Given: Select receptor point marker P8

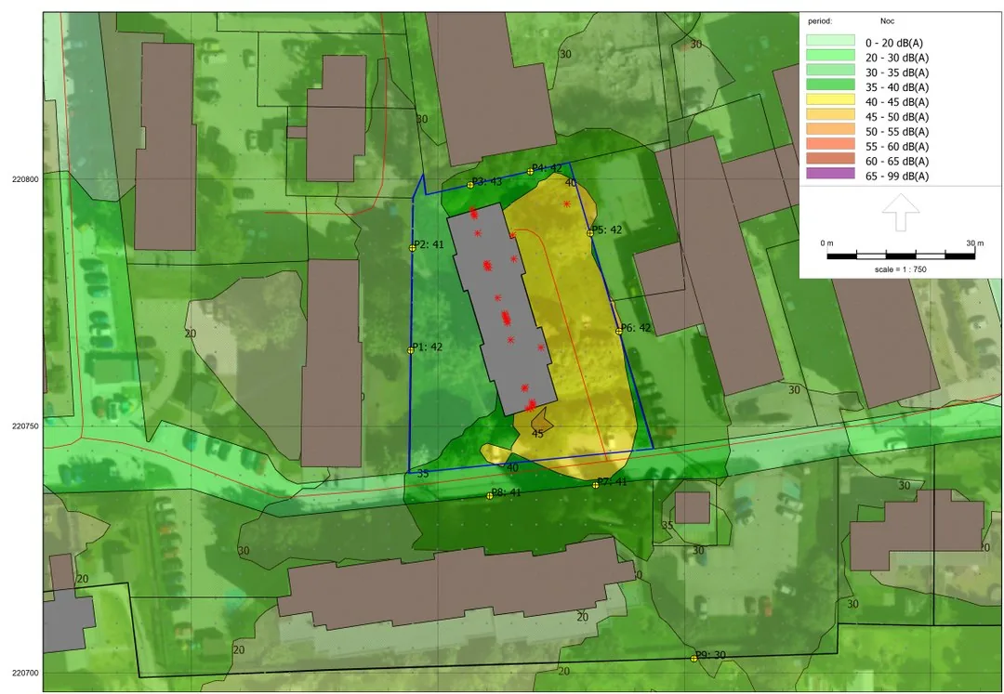Looking at the screenshot, I should 490,496.
